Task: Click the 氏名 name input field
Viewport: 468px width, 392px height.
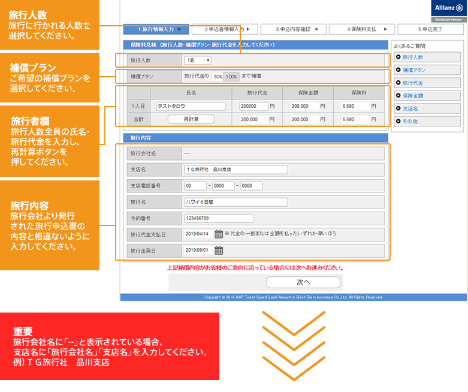Action: [191, 106]
